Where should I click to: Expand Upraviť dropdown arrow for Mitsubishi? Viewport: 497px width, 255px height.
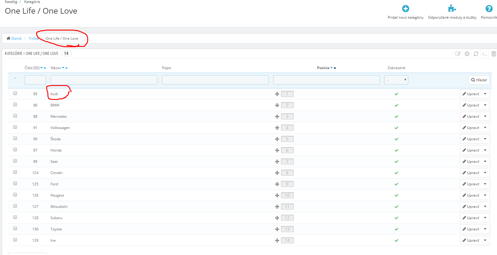[x=485, y=207]
